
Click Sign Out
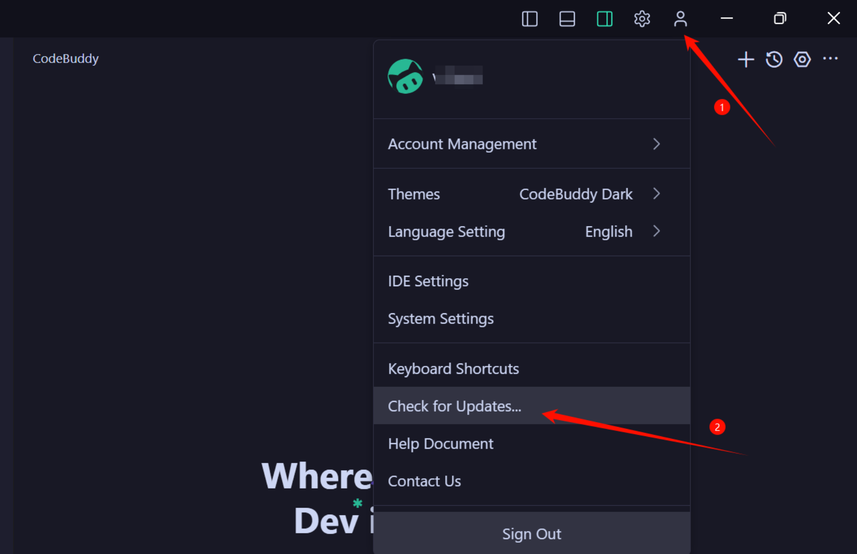tap(532, 533)
